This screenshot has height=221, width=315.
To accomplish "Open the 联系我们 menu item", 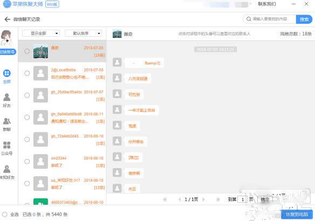I will coord(267,4).
